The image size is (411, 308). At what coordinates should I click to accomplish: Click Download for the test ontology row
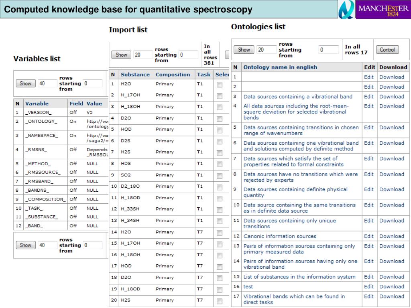click(392, 286)
